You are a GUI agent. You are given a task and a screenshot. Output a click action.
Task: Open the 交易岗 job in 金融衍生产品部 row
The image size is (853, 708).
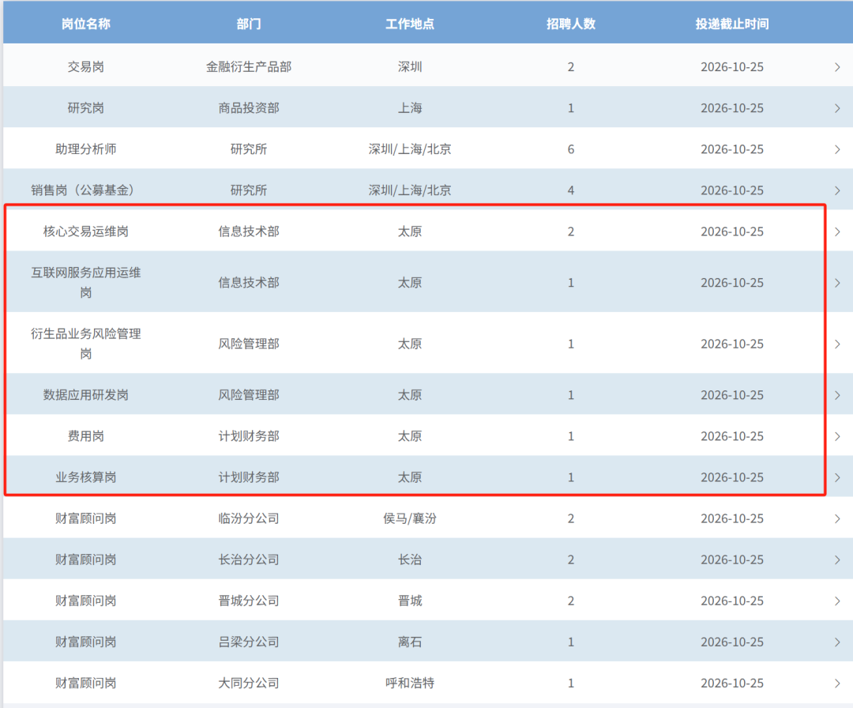tap(86, 67)
